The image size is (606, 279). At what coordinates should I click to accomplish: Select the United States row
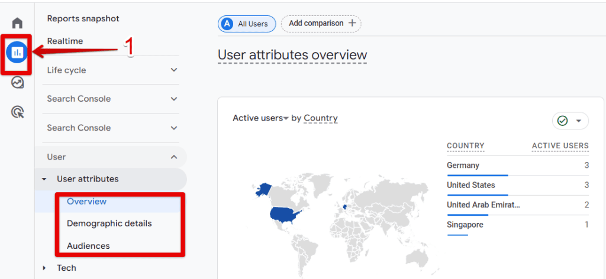pos(518,186)
